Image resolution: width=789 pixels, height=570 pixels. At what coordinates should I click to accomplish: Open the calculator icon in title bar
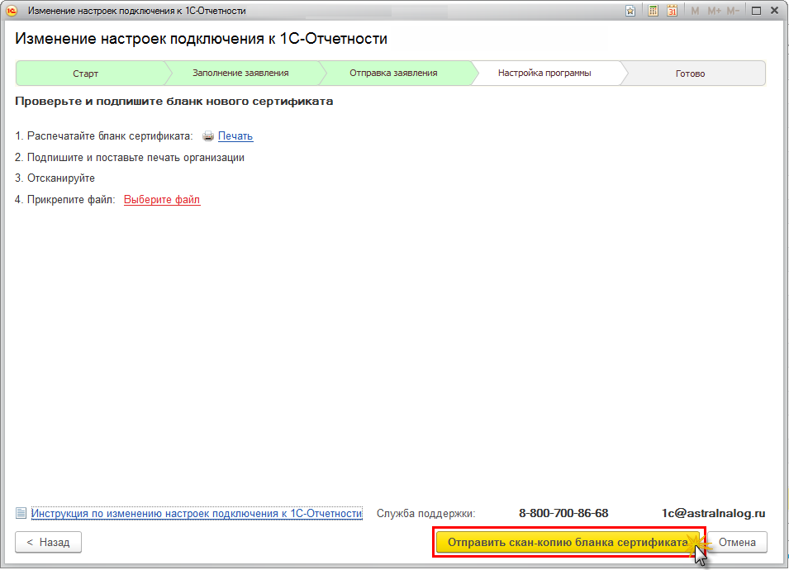(653, 11)
